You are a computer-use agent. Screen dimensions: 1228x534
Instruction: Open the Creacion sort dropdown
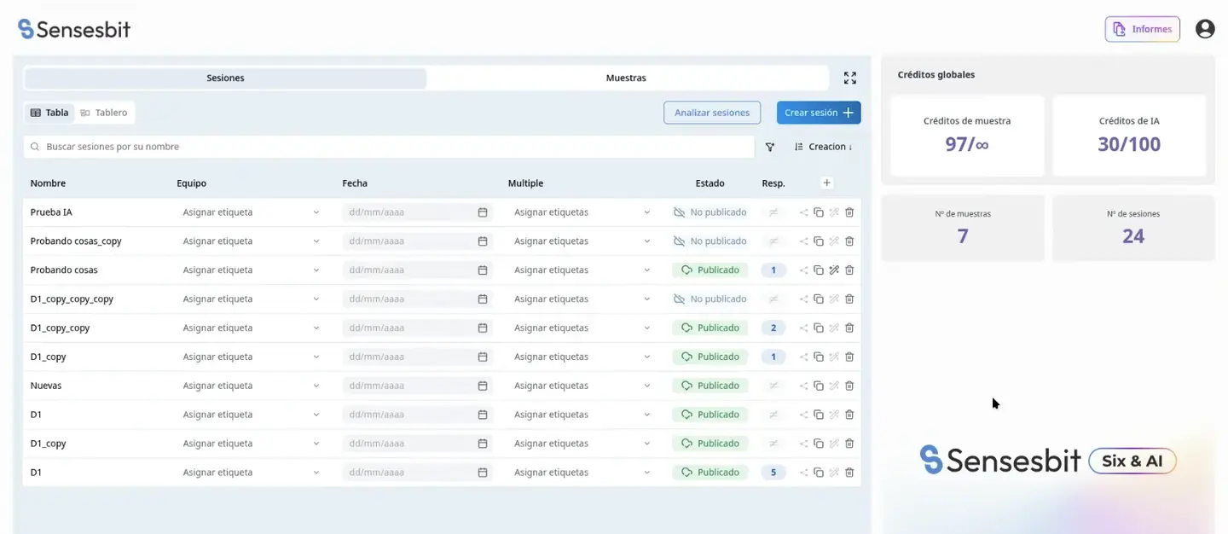click(x=824, y=147)
